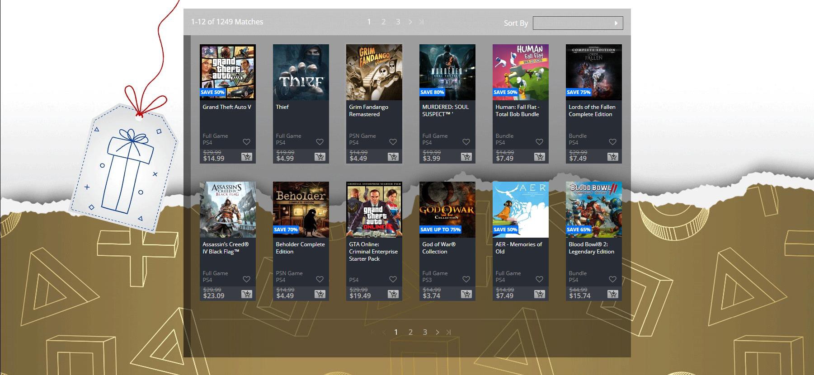Open Blood Bowl II cover art
Screen dimensions: 814x375
pos(594,210)
